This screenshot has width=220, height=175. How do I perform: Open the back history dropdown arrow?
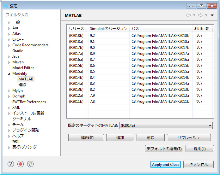[x=194, y=15]
